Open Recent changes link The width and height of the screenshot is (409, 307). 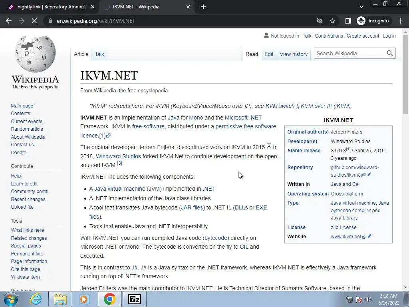pyautogui.click(x=28, y=199)
